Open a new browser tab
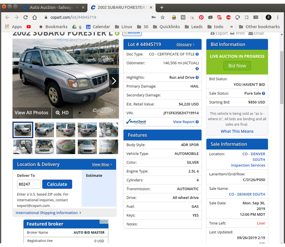285x247 pixels. (162, 8)
